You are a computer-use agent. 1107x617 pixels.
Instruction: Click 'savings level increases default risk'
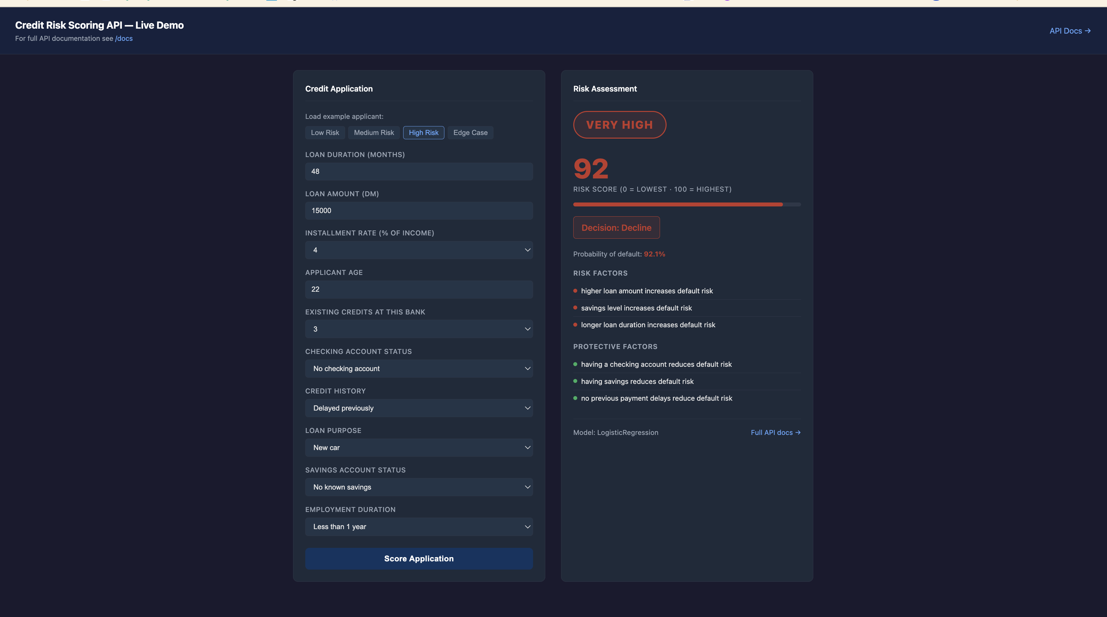[x=637, y=308]
